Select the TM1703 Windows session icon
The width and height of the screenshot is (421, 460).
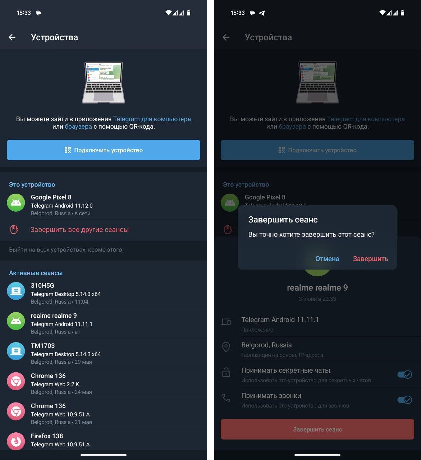[16, 351]
